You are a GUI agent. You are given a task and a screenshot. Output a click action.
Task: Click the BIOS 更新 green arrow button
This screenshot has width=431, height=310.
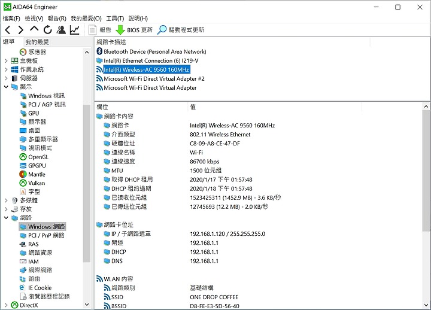134,30
